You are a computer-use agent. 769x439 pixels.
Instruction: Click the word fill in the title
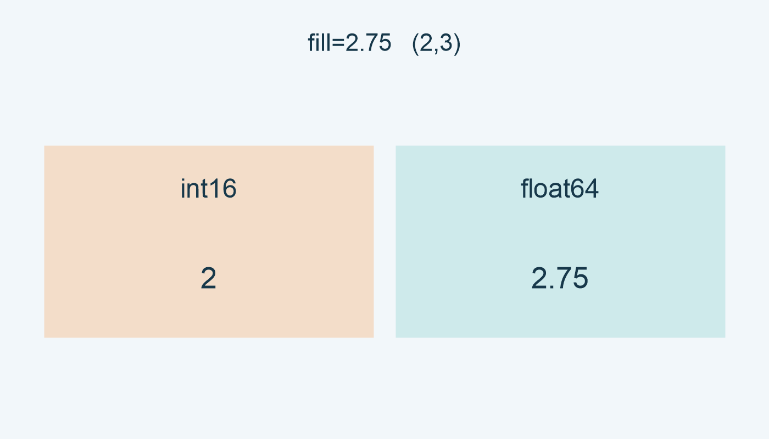319,43
